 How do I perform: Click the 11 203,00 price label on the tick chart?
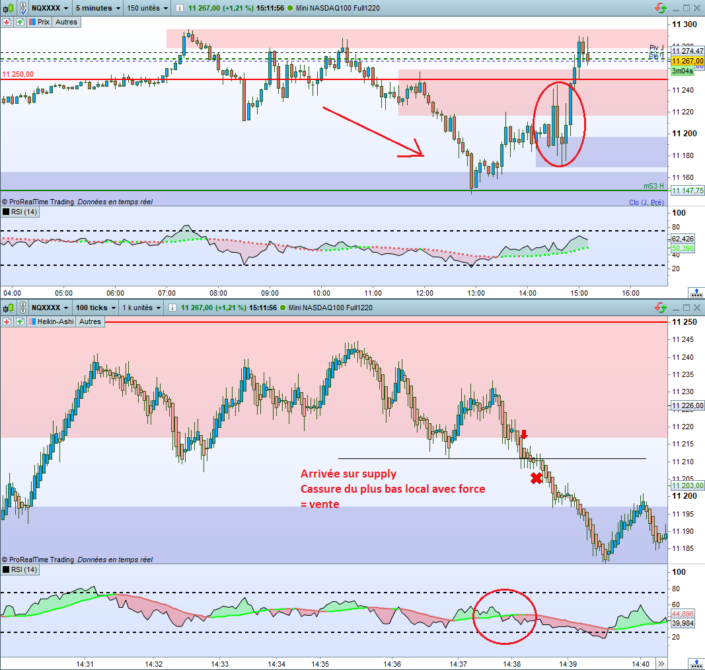pyautogui.click(x=687, y=485)
